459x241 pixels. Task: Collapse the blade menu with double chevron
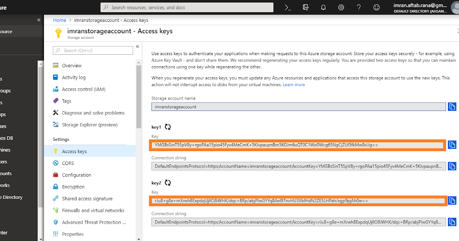pos(137,46)
